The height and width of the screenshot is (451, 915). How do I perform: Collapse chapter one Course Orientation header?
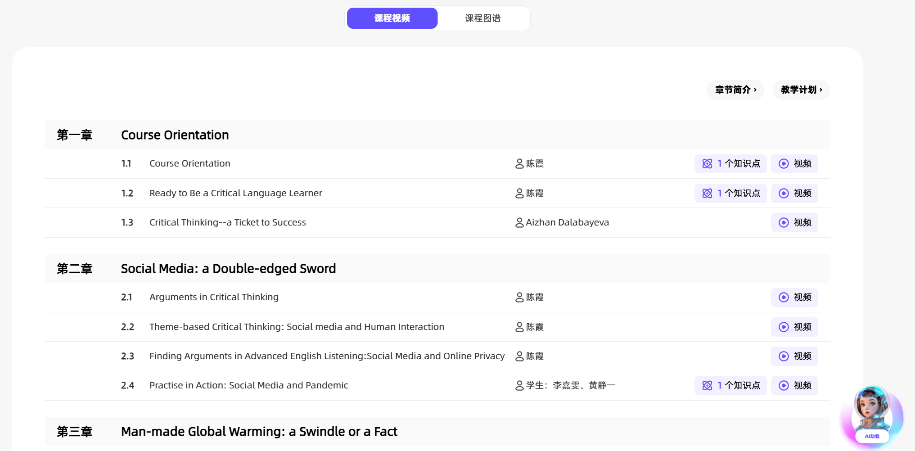(175, 135)
